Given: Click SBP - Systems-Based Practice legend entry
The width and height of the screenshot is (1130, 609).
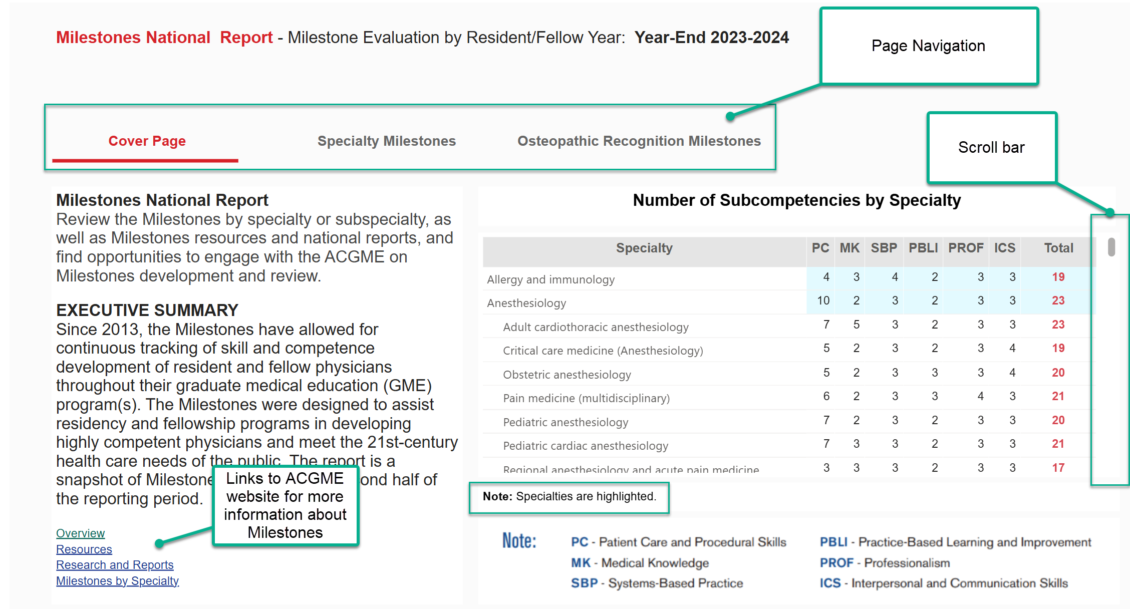Looking at the screenshot, I should click(x=657, y=583).
